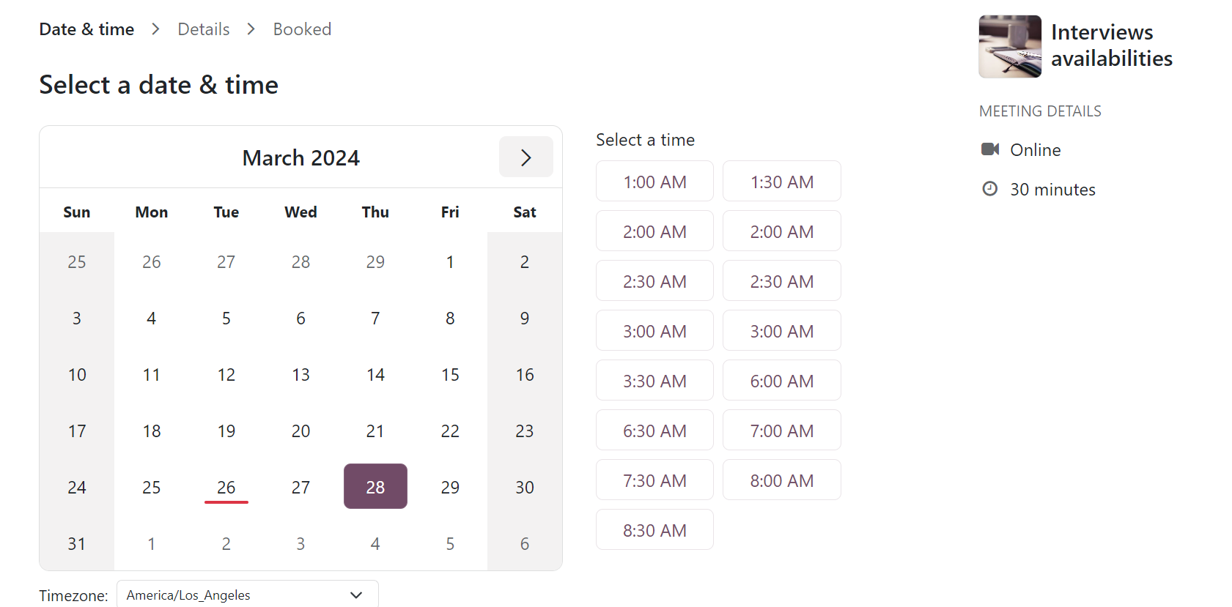Click the Booked breadcrumb step
The width and height of the screenshot is (1232, 607).
(302, 29)
